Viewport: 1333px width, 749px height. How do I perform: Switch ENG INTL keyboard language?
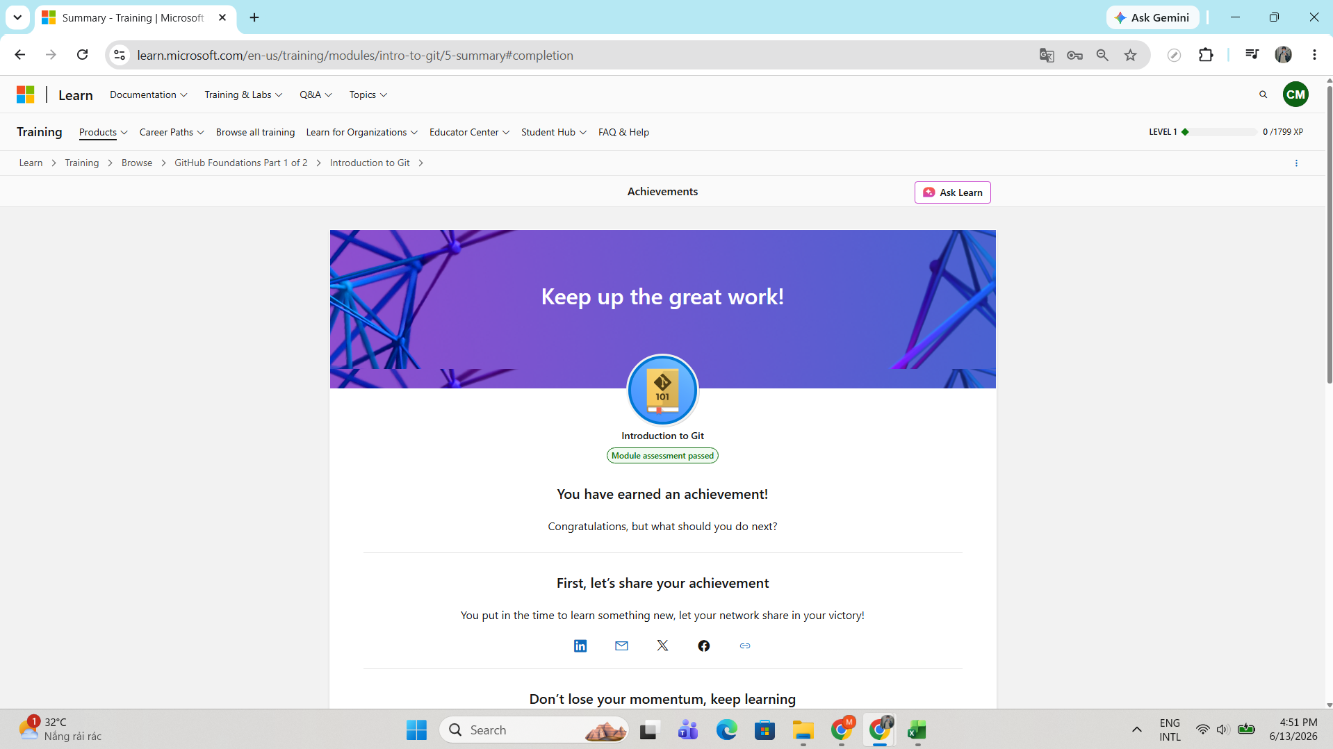pyautogui.click(x=1170, y=730)
